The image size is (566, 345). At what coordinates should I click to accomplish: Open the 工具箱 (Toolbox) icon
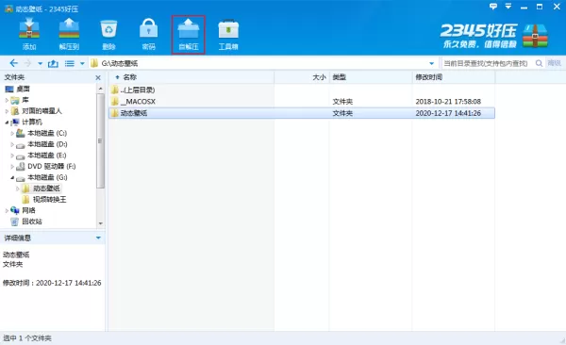228,34
